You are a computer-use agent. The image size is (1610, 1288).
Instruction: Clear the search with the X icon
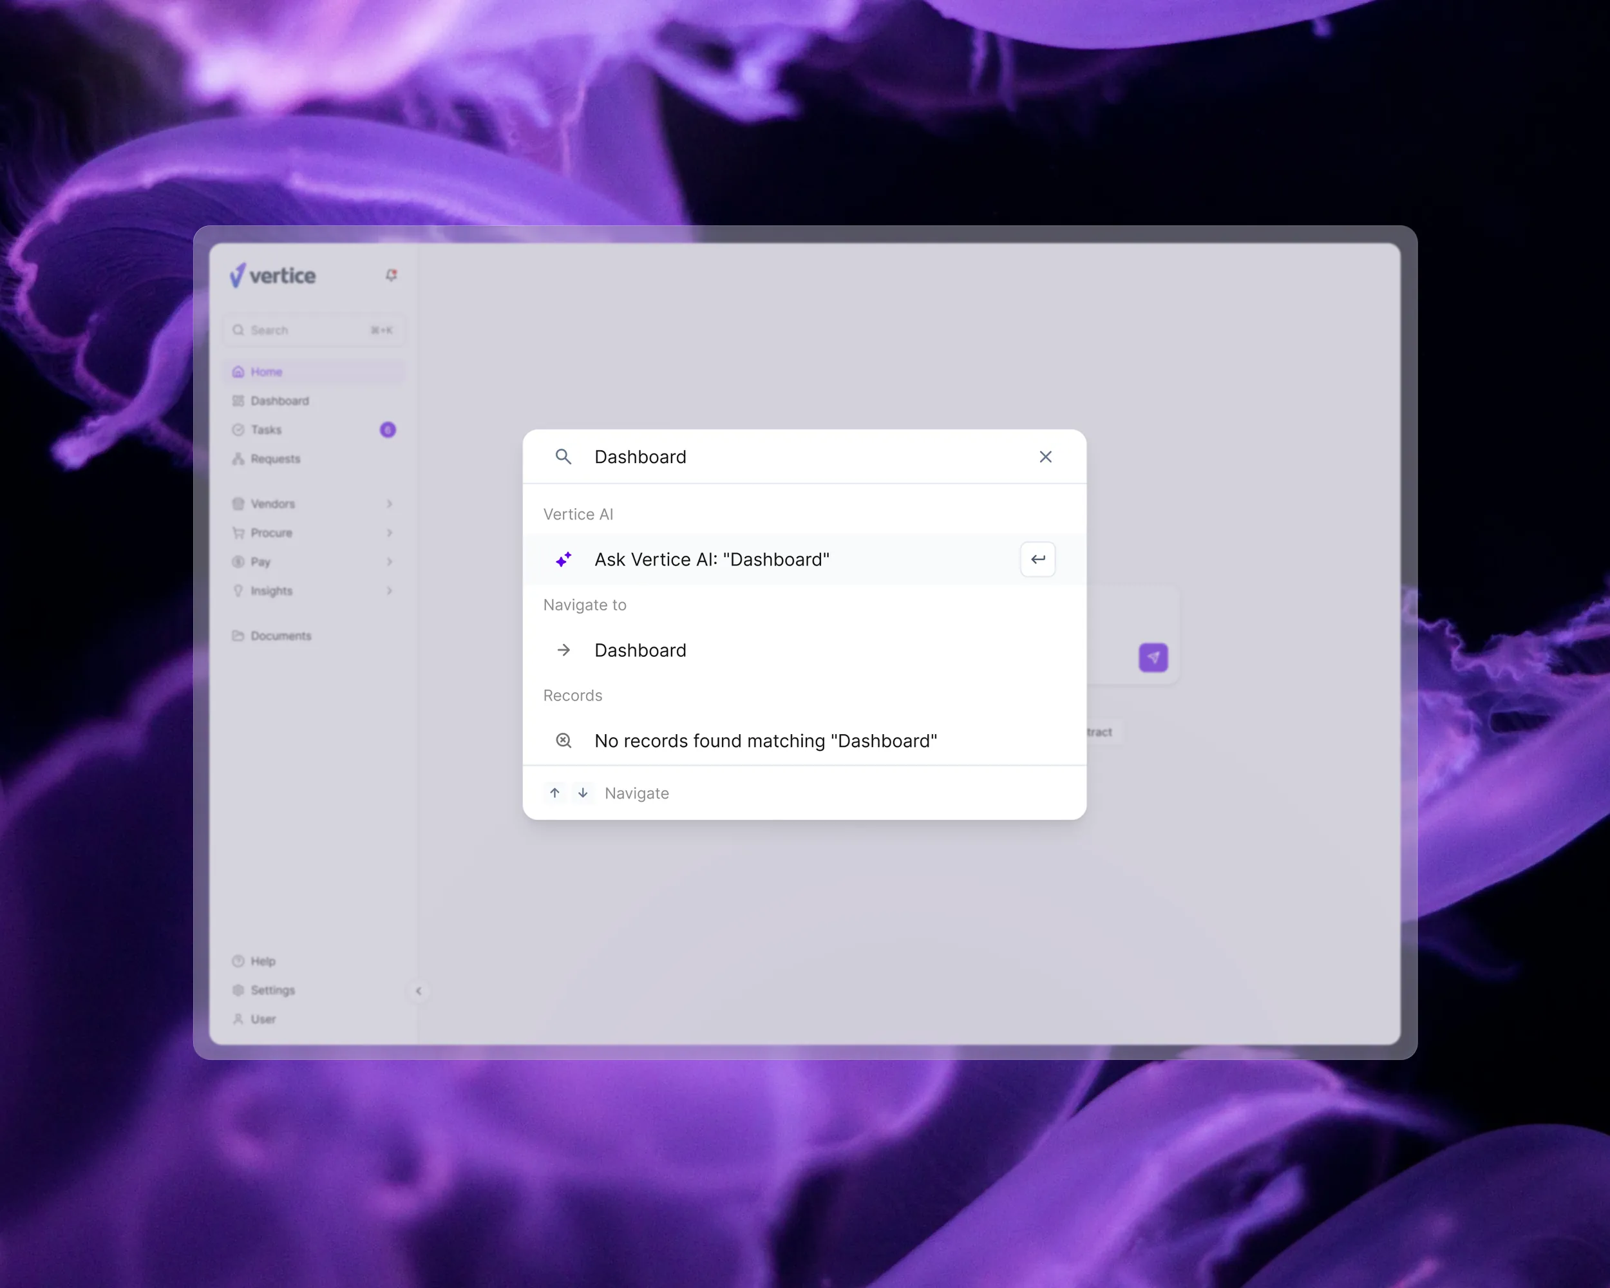tap(1045, 456)
